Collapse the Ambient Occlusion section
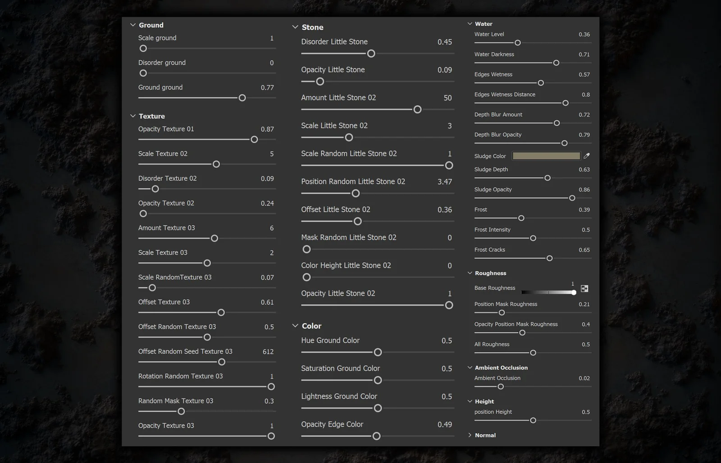The height and width of the screenshot is (463, 721). point(469,368)
